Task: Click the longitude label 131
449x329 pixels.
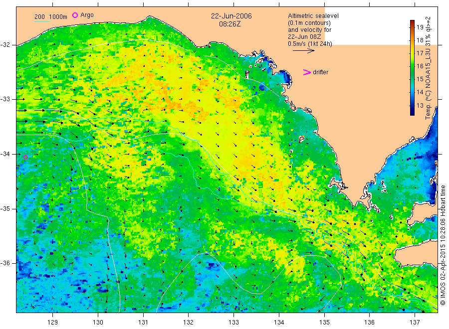Action: (x=143, y=323)
